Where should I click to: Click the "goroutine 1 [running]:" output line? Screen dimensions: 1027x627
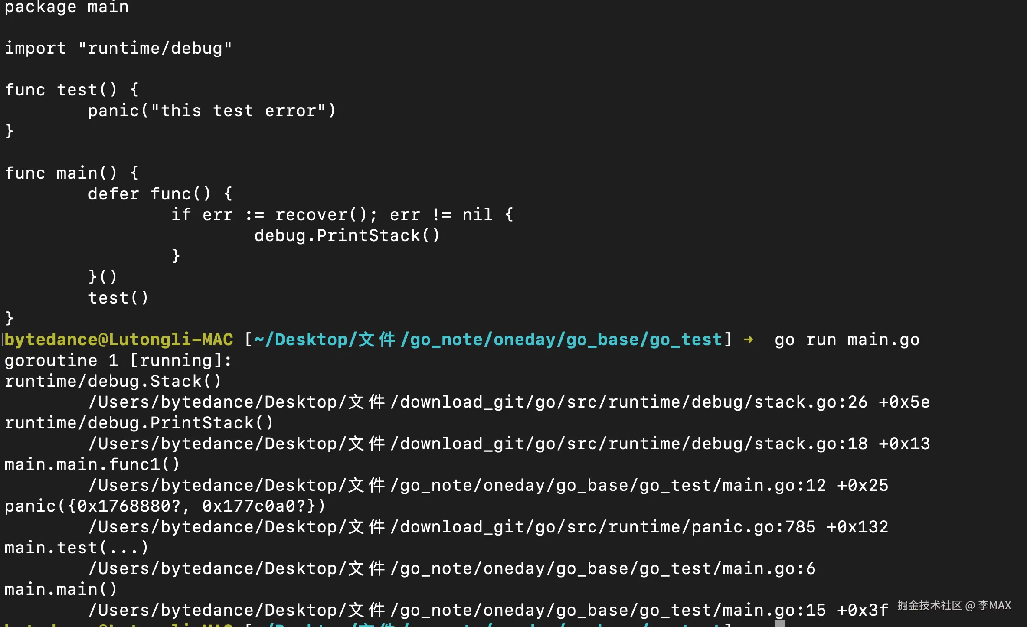click(x=118, y=360)
